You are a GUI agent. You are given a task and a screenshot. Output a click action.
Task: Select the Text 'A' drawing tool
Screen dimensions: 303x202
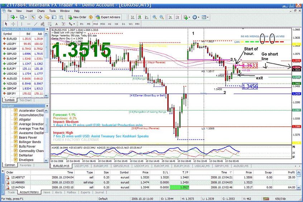click(x=57, y=24)
